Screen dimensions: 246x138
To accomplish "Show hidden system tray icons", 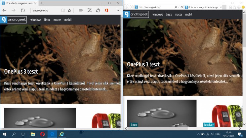I will [198, 134].
